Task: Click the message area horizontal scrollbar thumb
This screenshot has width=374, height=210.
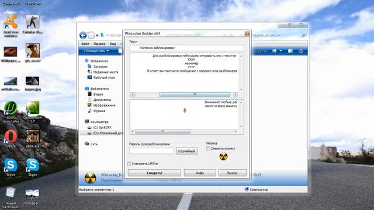Action: [x=195, y=94]
